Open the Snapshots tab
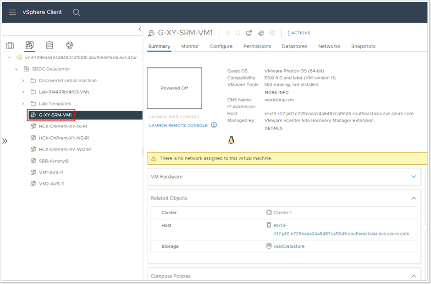Viewport: 431px width, 284px height. coord(363,46)
